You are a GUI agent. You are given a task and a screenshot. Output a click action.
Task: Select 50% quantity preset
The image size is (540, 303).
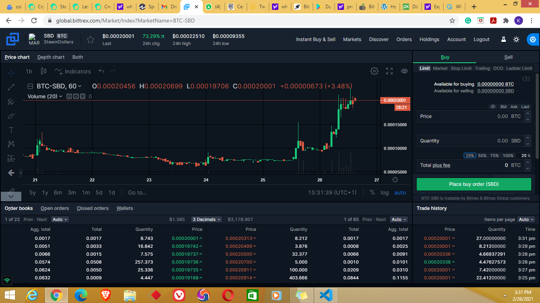[x=482, y=155]
